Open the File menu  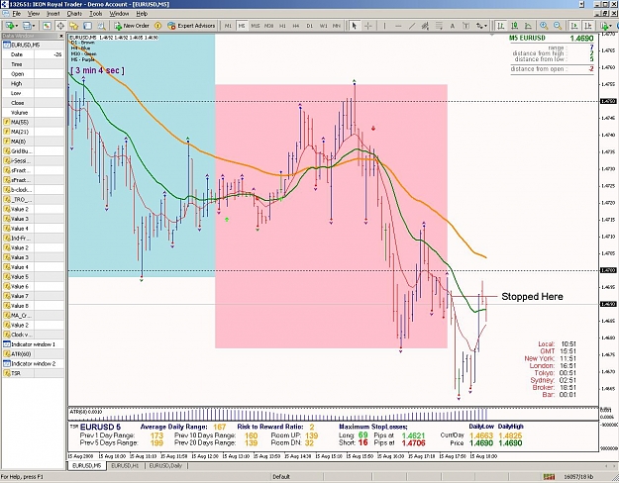(x=17, y=14)
